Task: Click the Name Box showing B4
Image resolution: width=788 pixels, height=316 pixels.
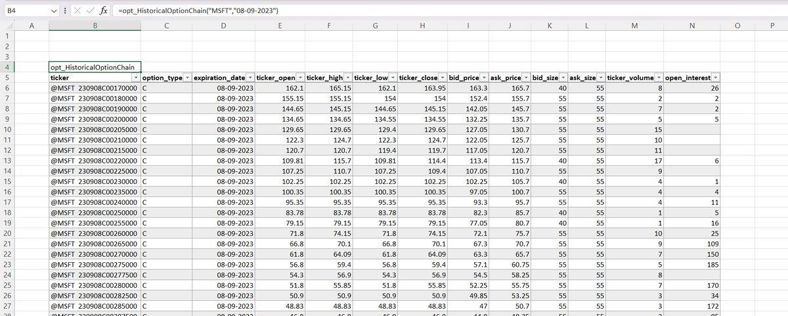Action: pos(26,11)
